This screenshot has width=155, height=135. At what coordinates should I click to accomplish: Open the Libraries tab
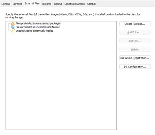[x=17, y=4]
